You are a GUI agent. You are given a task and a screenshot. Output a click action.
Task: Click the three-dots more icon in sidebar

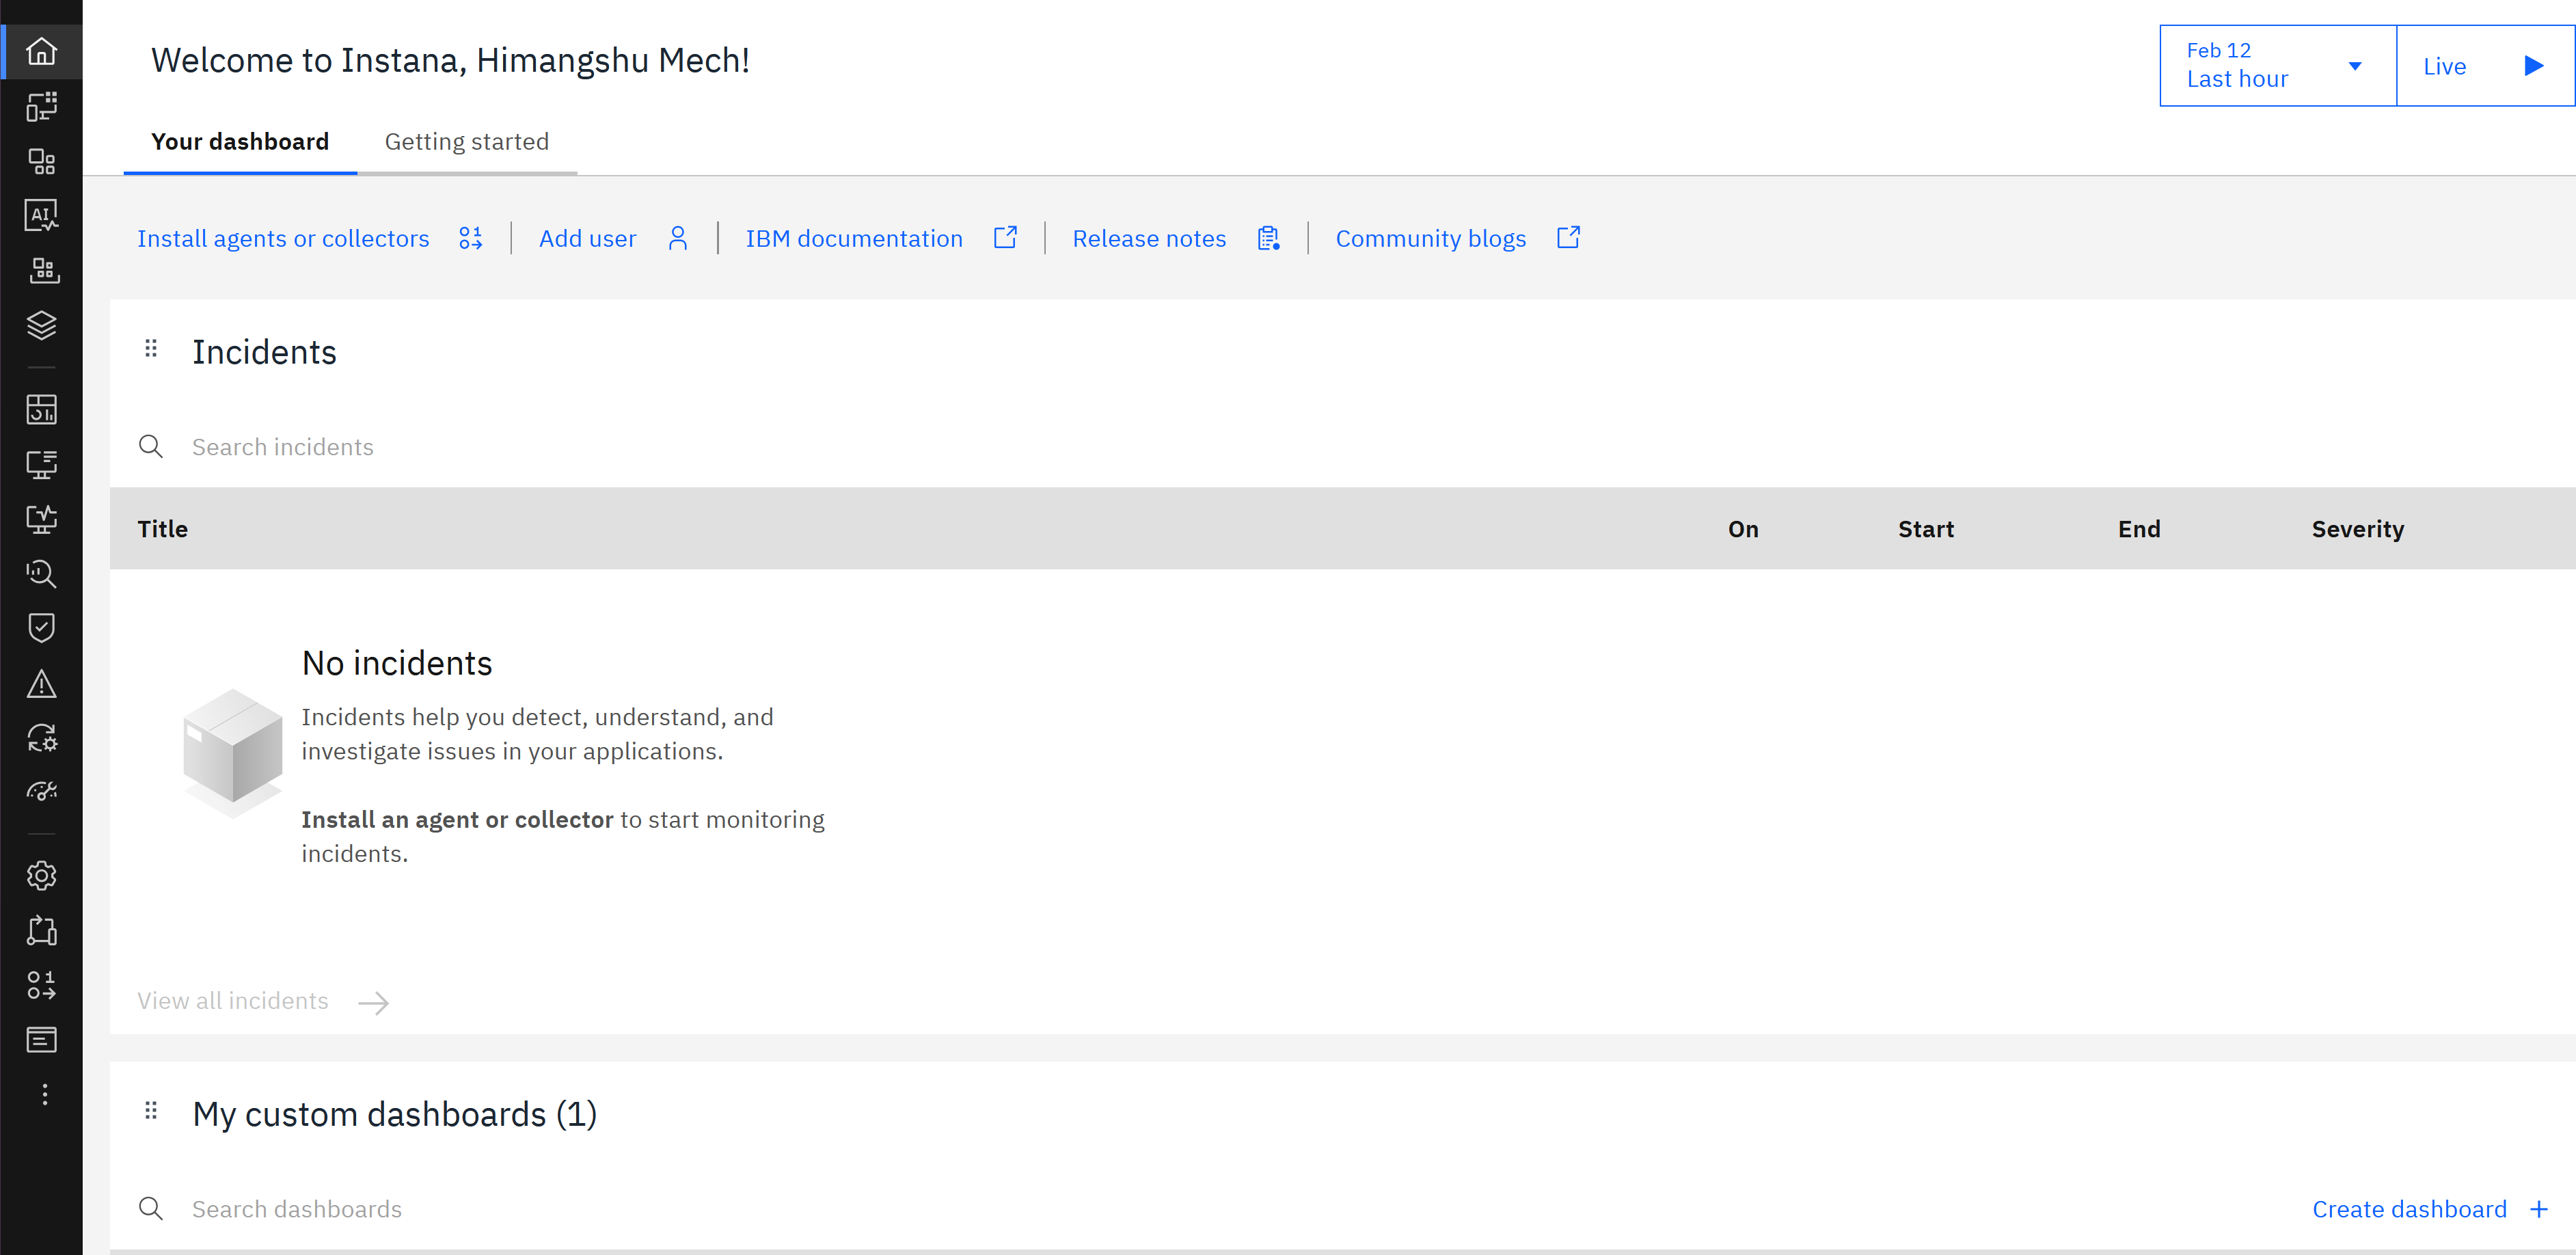44,1094
